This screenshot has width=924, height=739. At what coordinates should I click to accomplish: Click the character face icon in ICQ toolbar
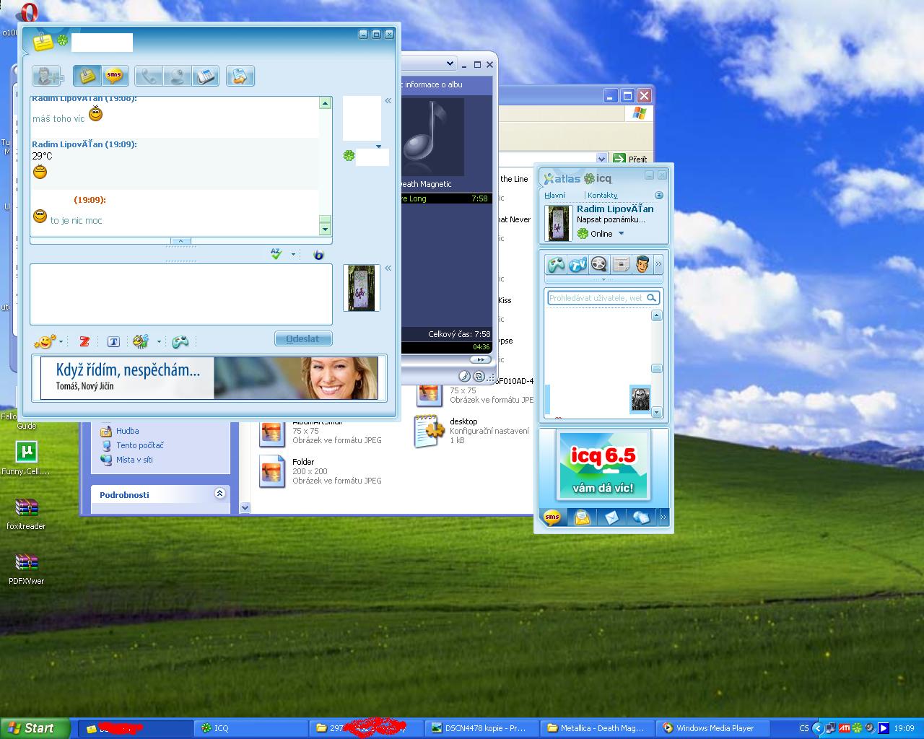point(642,264)
